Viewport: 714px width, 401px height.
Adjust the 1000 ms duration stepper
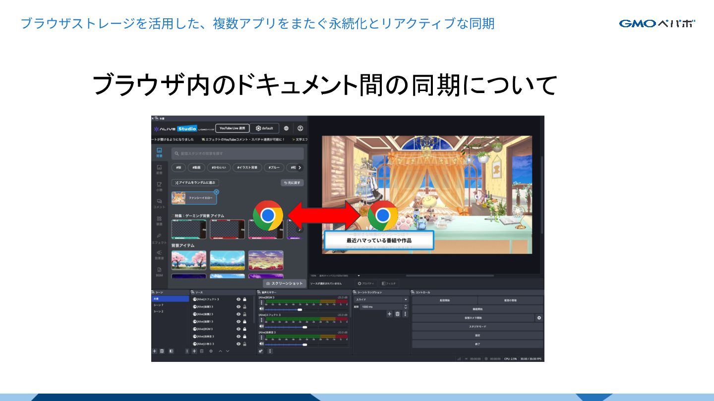coord(406,307)
